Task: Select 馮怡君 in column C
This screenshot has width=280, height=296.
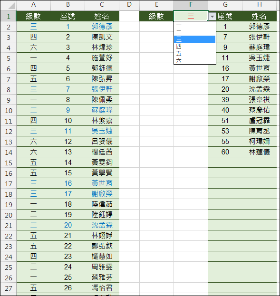Action: pyautogui.click(x=102, y=288)
